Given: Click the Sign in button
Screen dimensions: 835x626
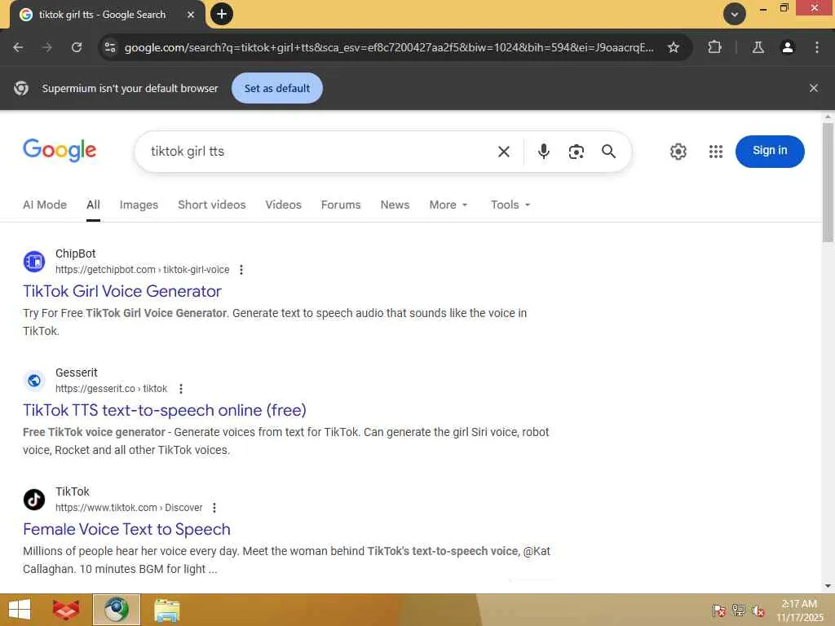Looking at the screenshot, I should 770,151.
